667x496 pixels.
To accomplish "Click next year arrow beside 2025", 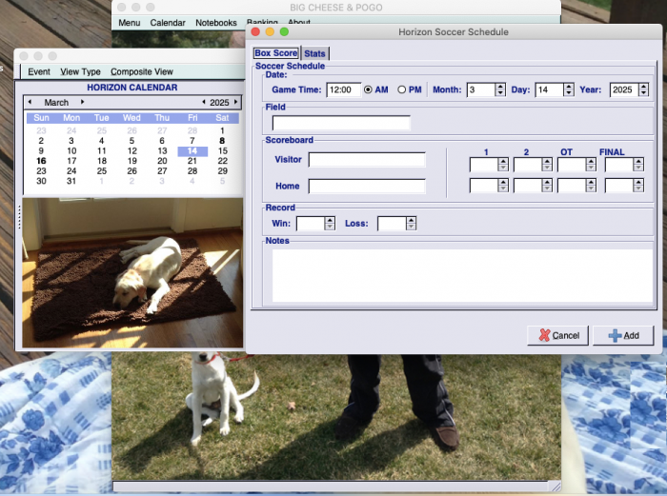I will [x=236, y=102].
